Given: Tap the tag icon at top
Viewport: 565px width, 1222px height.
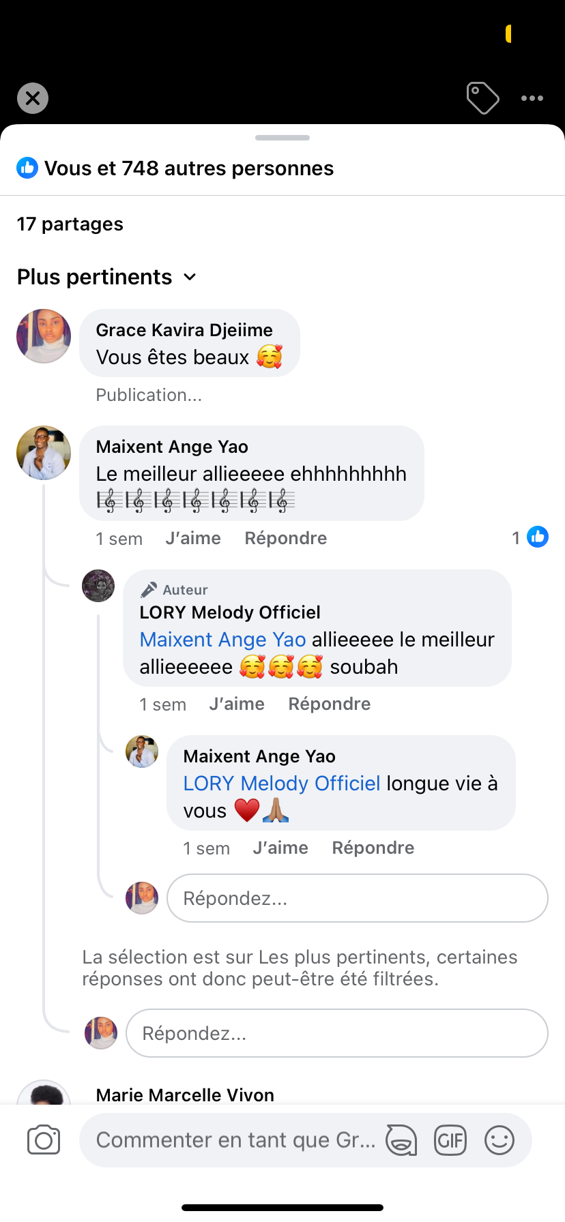Looking at the screenshot, I should [482, 98].
